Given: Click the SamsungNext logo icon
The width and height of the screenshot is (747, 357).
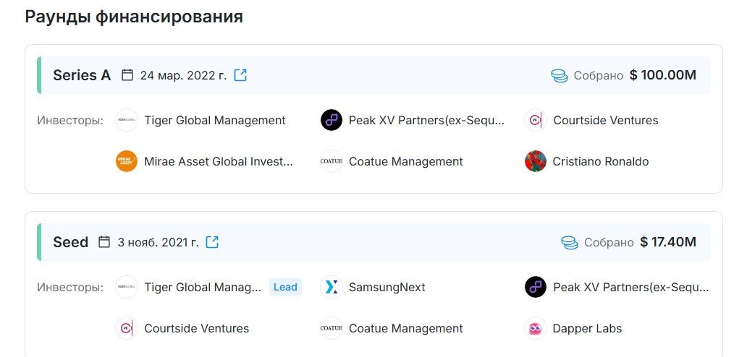Looking at the screenshot, I should (x=331, y=287).
